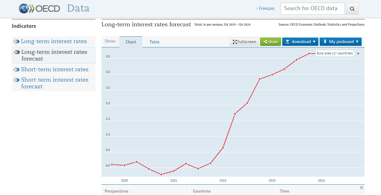Viewport: 381px width, 195px height.
Task: Click the search magnifier button
Action: [352, 9]
